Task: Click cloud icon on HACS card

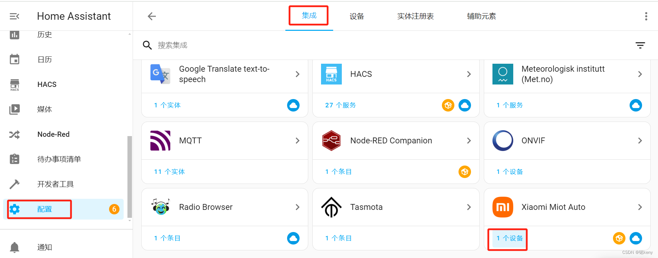Action: coord(465,105)
